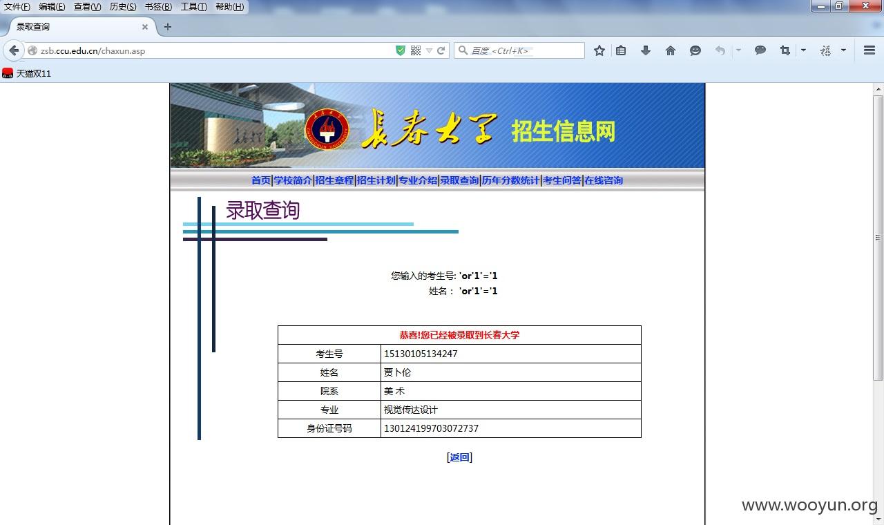Expand the dropdown next to undo arrow
Image resolution: width=884 pixels, height=525 pixels.
pyautogui.click(x=738, y=50)
